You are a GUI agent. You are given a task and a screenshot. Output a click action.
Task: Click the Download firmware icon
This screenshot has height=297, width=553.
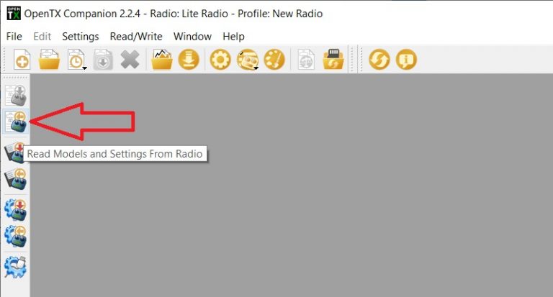tap(189, 60)
